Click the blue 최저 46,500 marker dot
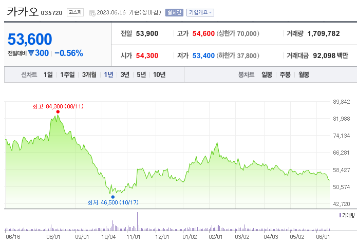Screen dimensions: 357x244 (112, 197)
